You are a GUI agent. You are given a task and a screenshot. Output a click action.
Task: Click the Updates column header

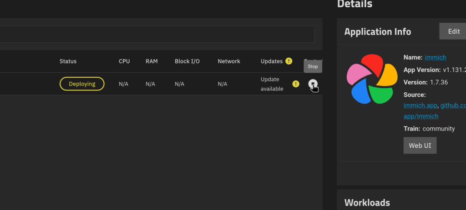tap(272, 61)
